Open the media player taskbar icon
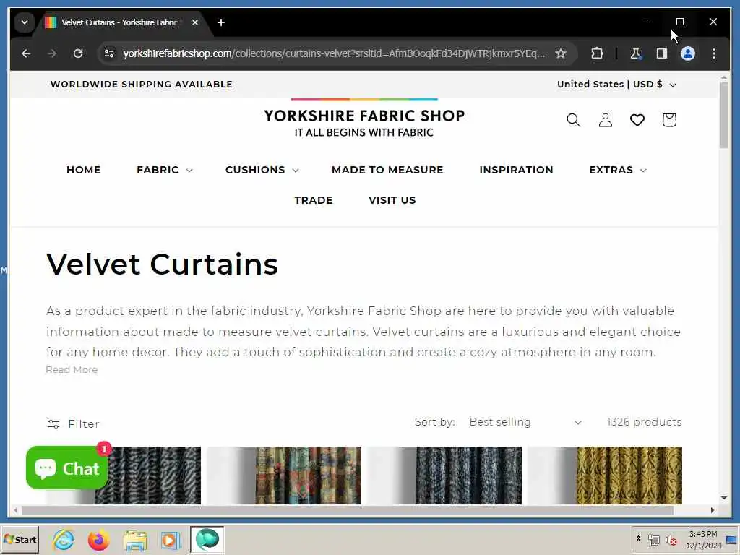 click(x=171, y=539)
